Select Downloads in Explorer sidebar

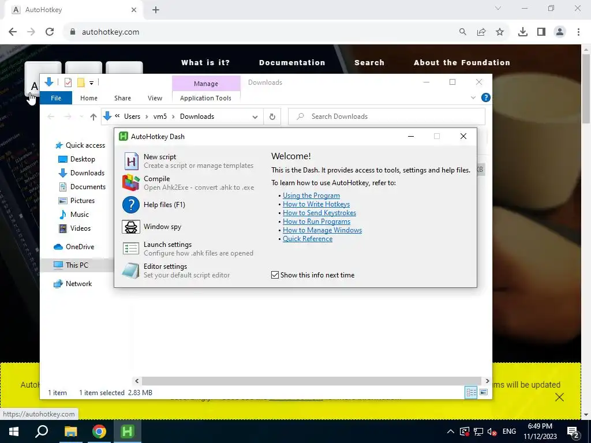tap(81, 173)
